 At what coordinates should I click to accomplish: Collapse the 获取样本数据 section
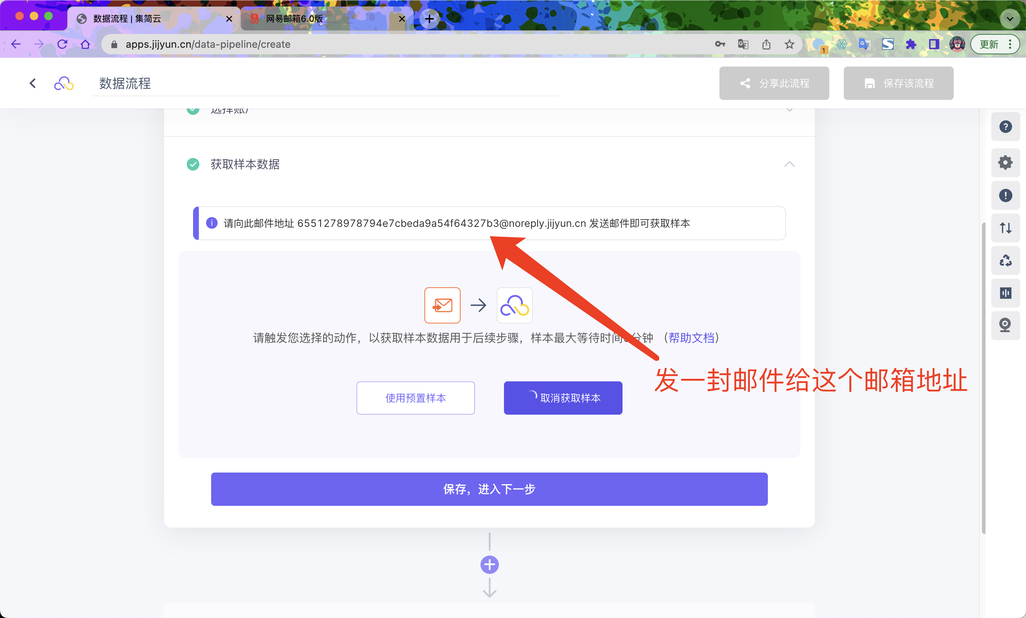789,165
